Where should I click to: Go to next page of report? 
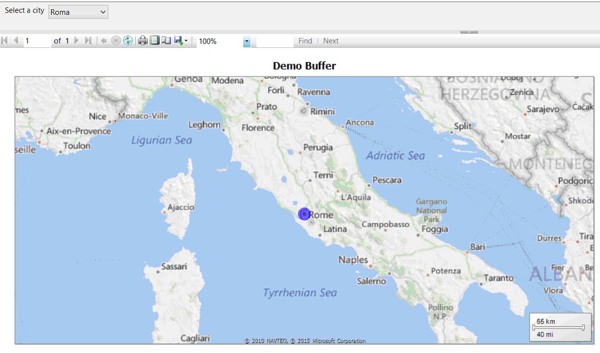[x=76, y=40]
